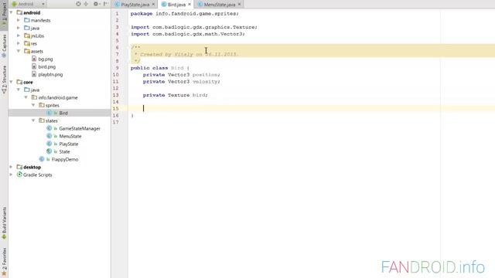Click the manifests folder icon
This screenshot has height=278, width=495.
pyautogui.click(x=27, y=20)
